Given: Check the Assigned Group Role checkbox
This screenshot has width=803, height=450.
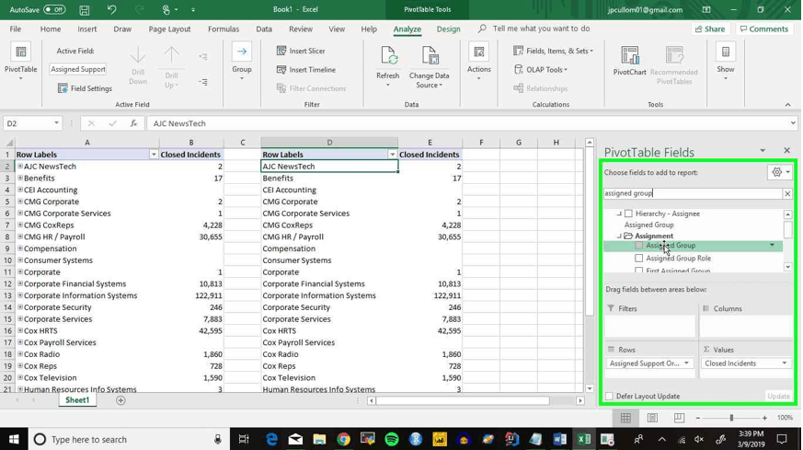Looking at the screenshot, I should tap(638, 259).
